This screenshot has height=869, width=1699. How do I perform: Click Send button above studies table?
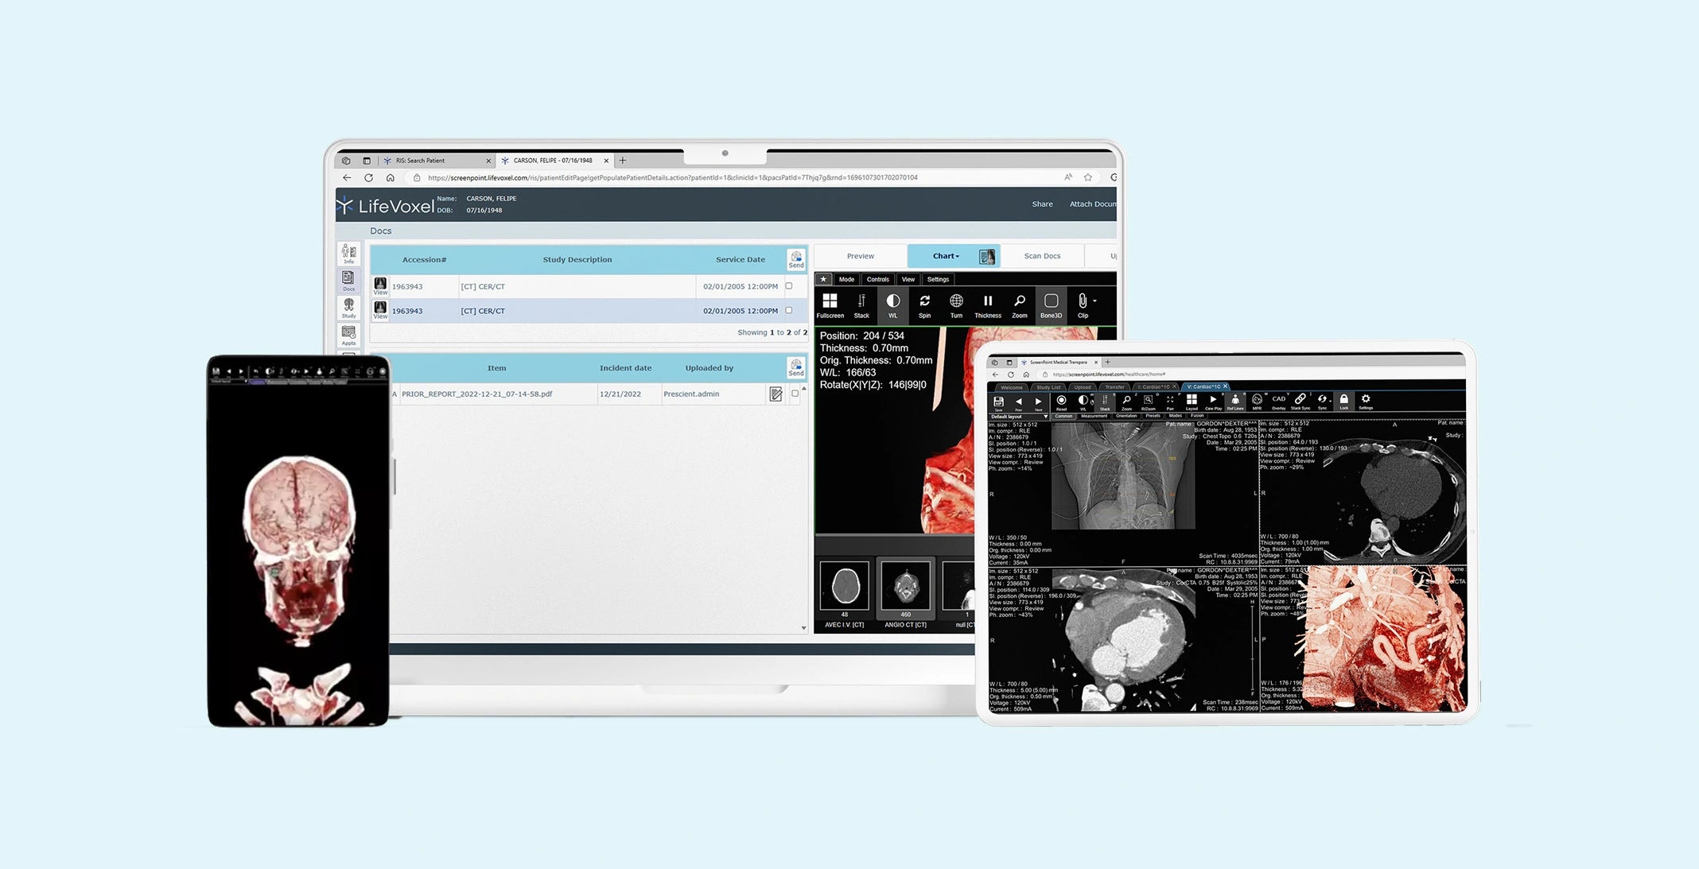(x=796, y=259)
